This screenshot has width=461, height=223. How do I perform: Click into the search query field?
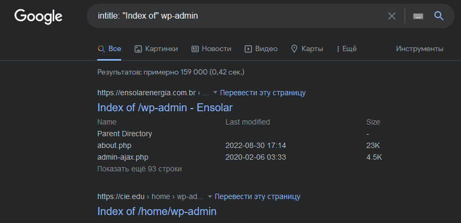pos(239,16)
